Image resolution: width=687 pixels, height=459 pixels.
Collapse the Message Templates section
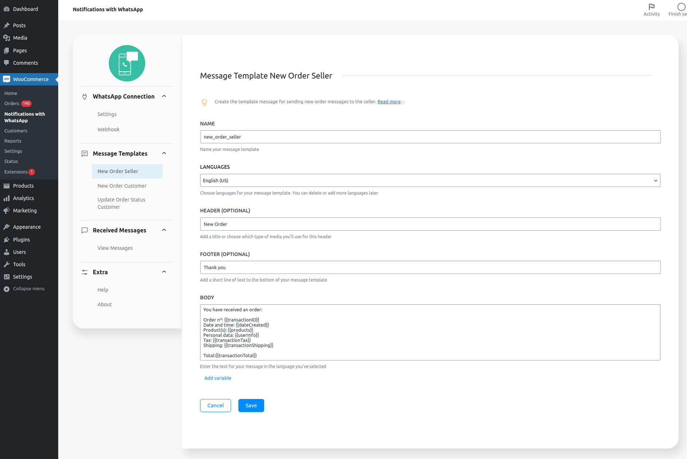pyautogui.click(x=164, y=153)
